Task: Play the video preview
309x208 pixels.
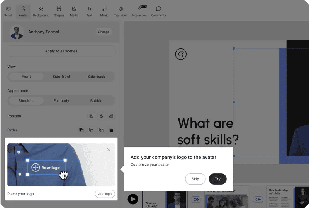Action: (x=133, y=199)
